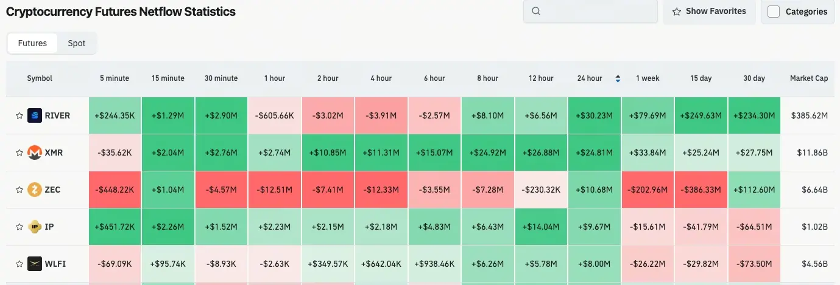Switch to the Spot tab
Screen dimensions: 840x285
pos(77,43)
